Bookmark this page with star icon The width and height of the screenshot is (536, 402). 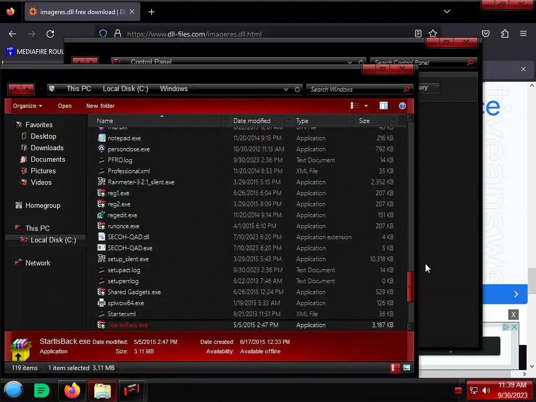coord(433,33)
